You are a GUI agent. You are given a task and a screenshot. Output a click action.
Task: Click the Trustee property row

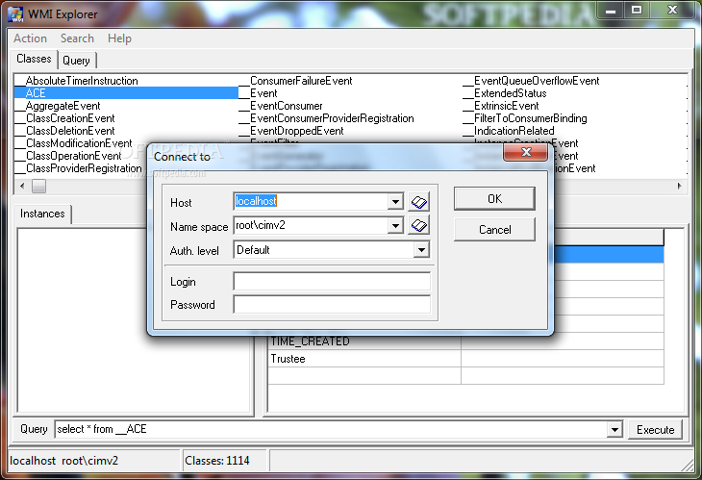click(x=466, y=359)
